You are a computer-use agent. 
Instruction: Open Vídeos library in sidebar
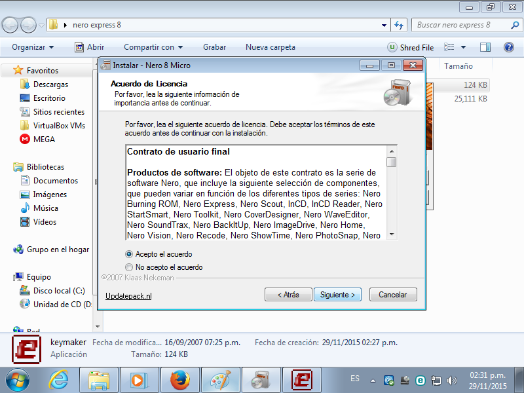45,222
